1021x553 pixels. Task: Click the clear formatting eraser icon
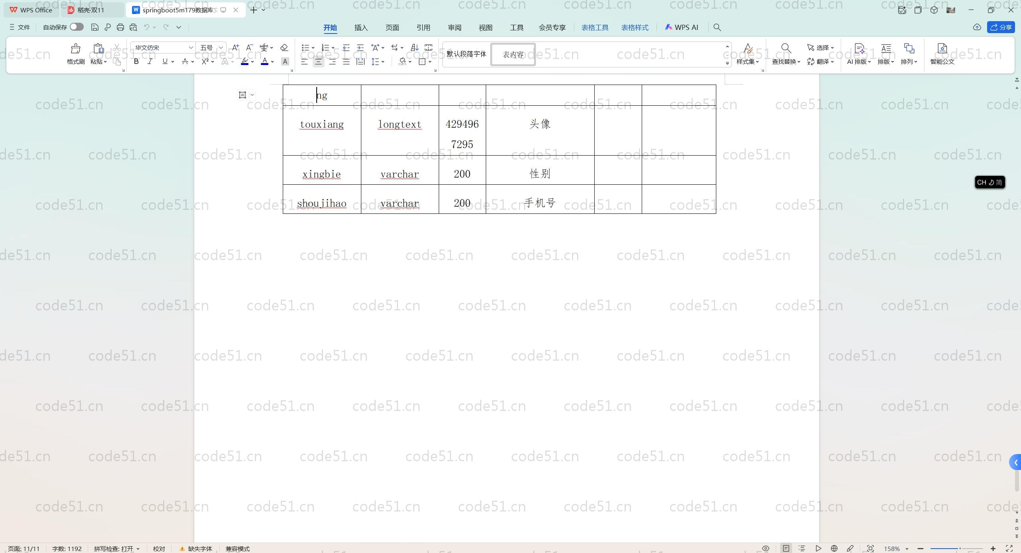tap(284, 47)
